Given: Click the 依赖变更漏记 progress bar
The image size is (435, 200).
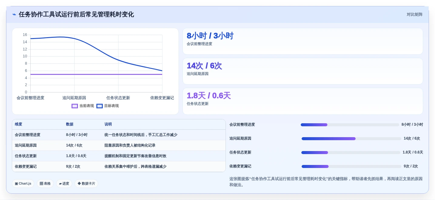Looking at the screenshot, I should tap(351, 166).
